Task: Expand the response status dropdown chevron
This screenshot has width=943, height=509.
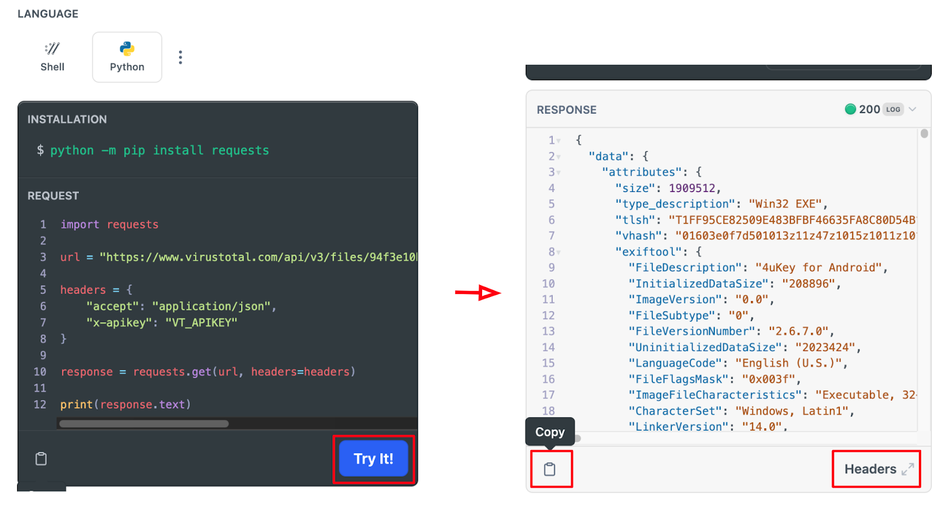Action: click(912, 109)
